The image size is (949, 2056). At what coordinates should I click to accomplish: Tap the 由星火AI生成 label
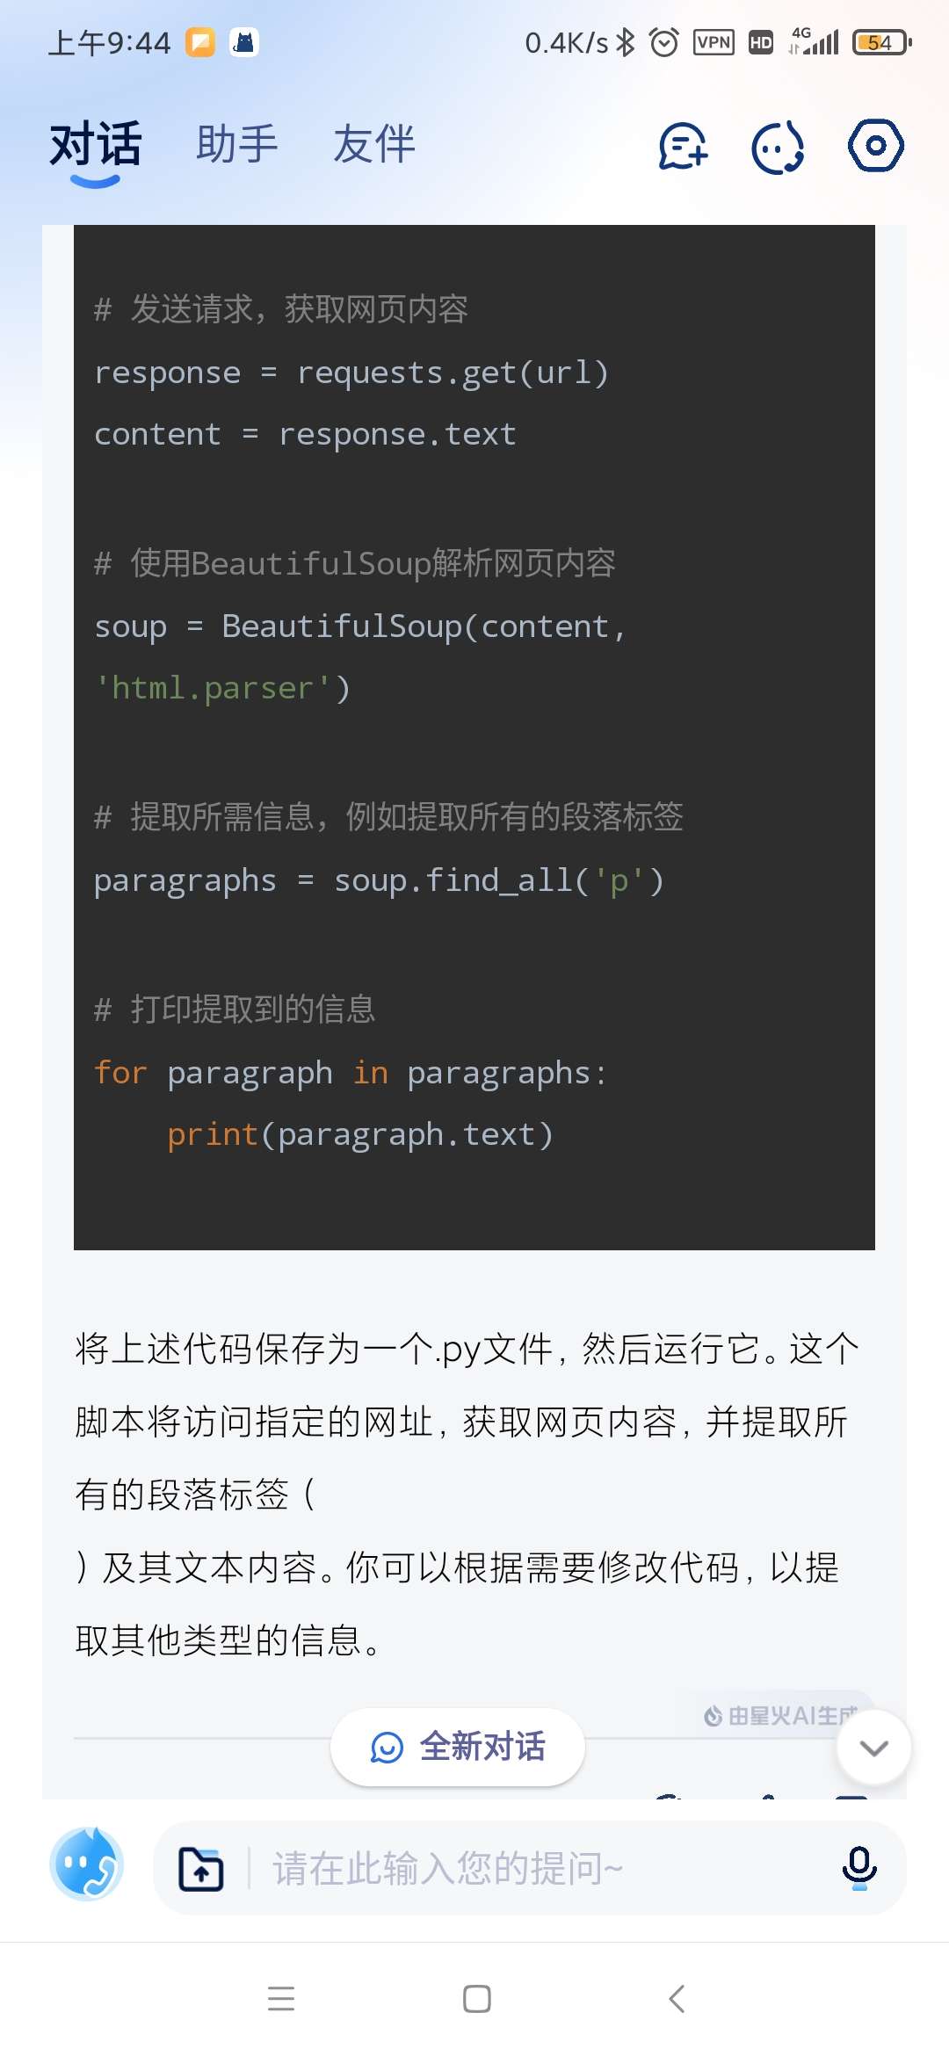pyautogui.click(x=780, y=1715)
